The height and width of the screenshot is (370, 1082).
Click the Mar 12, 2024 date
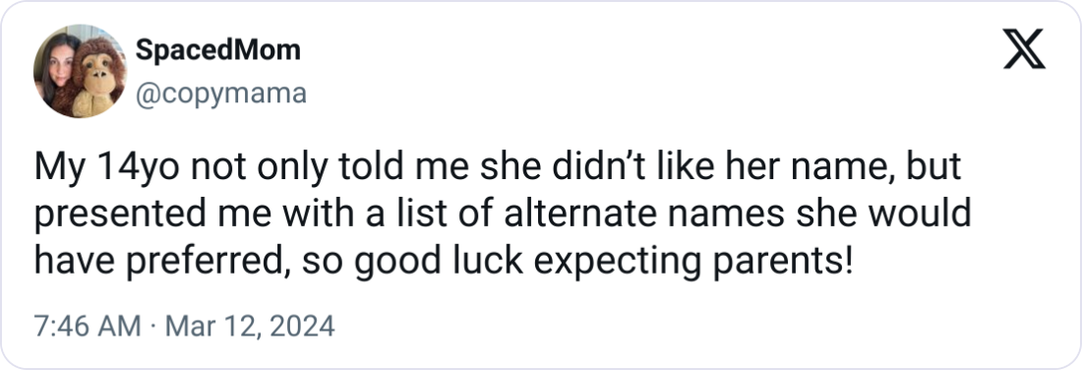(x=251, y=326)
